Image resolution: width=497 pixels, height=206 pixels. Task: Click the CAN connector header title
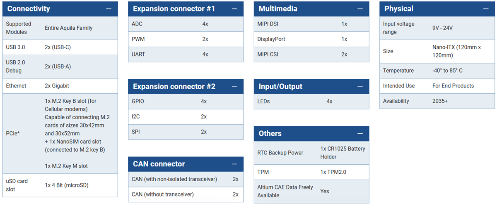[159, 164]
